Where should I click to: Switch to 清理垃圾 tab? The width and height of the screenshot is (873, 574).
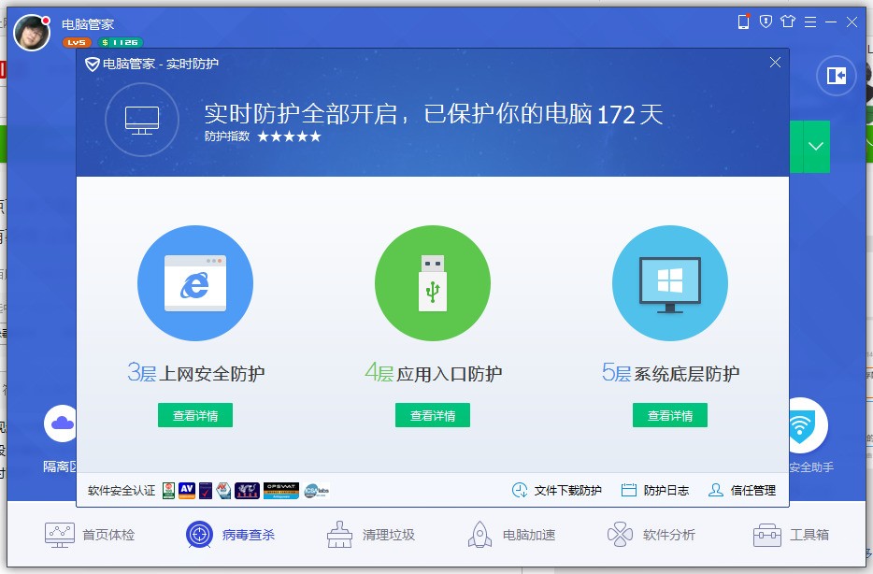click(x=371, y=535)
